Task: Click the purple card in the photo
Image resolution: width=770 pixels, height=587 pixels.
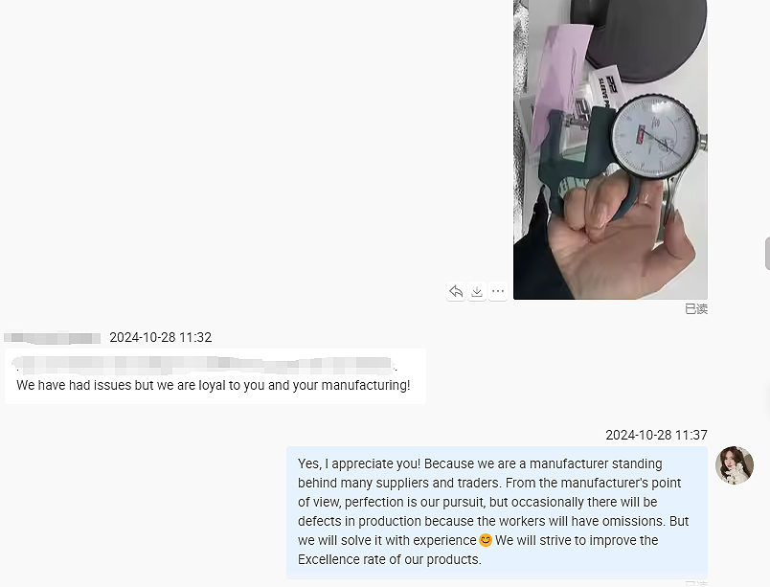Action: 560,81
